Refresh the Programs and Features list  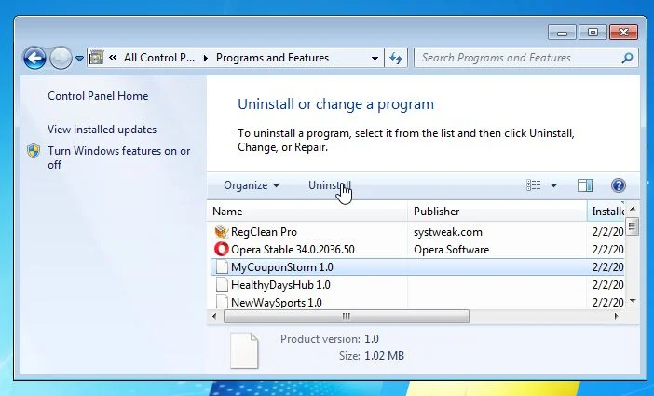pos(396,58)
